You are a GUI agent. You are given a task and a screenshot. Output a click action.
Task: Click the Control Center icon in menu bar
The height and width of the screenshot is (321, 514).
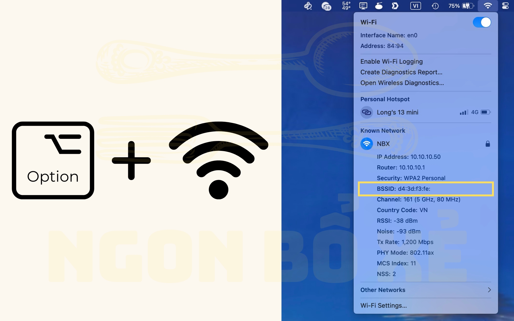506,6
